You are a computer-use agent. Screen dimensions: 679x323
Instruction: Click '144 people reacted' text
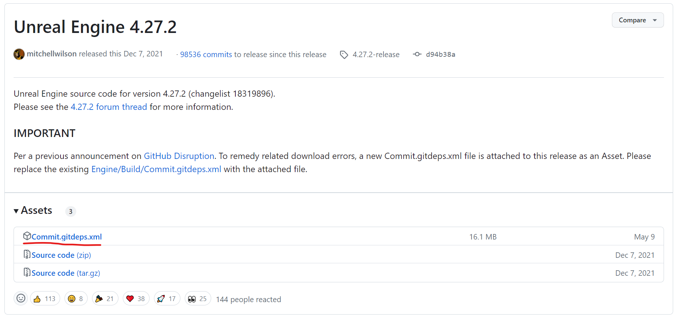[x=249, y=300]
